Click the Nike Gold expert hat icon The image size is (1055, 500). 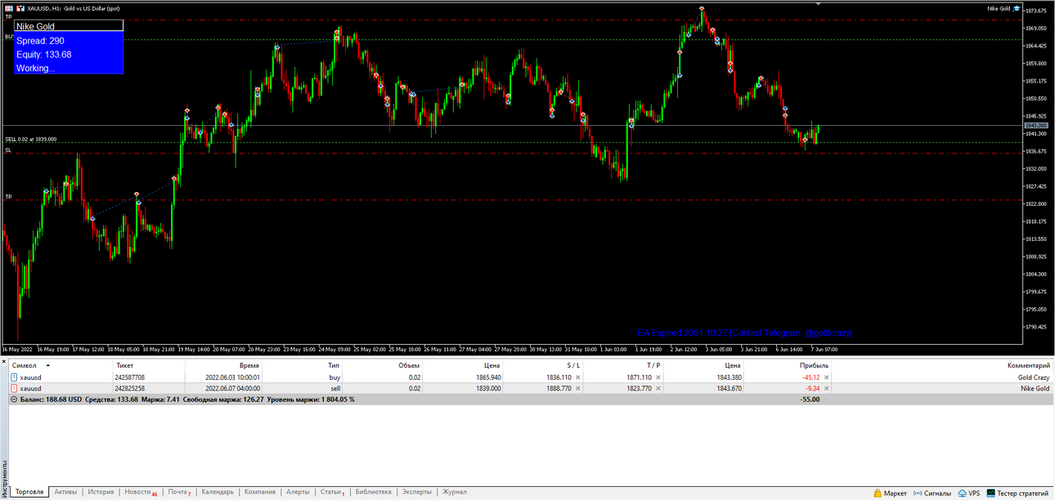(1017, 8)
